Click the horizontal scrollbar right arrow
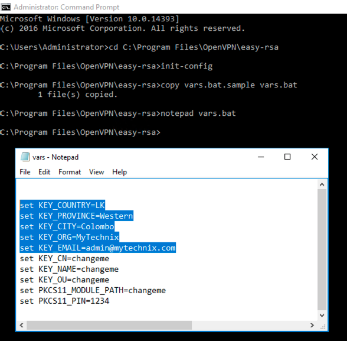The width and height of the screenshot is (347, 341). (312, 325)
